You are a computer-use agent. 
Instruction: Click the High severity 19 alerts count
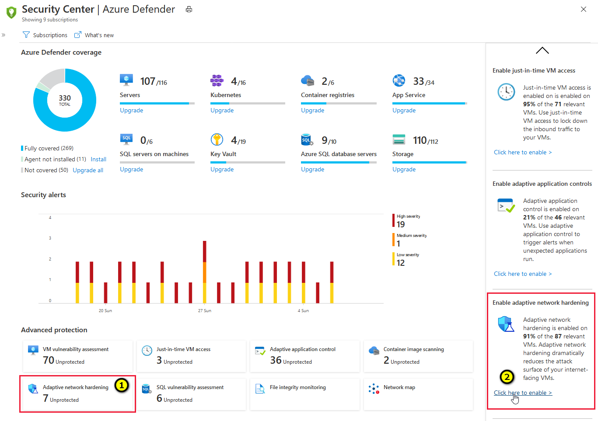(x=401, y=224)
